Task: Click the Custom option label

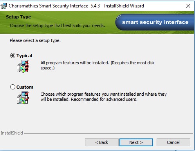Action: (x=25, y=87)
